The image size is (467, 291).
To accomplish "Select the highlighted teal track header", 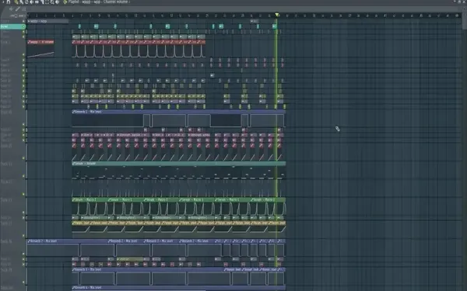I will (x=12, y=26).
